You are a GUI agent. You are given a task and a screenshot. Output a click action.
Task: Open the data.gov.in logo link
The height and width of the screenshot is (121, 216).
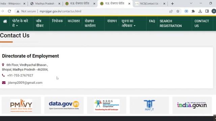(64, 105)
